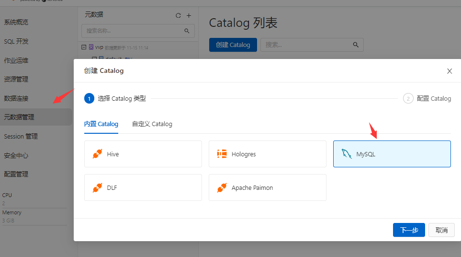Focus the Catalog list search field

(312, 45)
